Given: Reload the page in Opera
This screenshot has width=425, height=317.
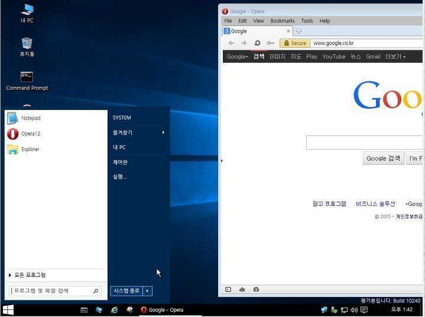Looking at the screenshot, I should click(x=257, y=43).
